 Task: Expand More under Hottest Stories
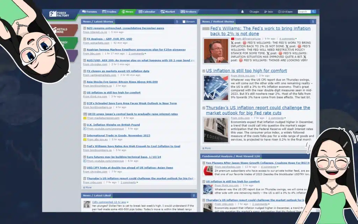click(x=207, y=148)
